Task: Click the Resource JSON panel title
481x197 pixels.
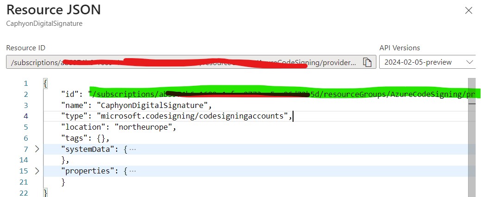Action: (53, 10)
